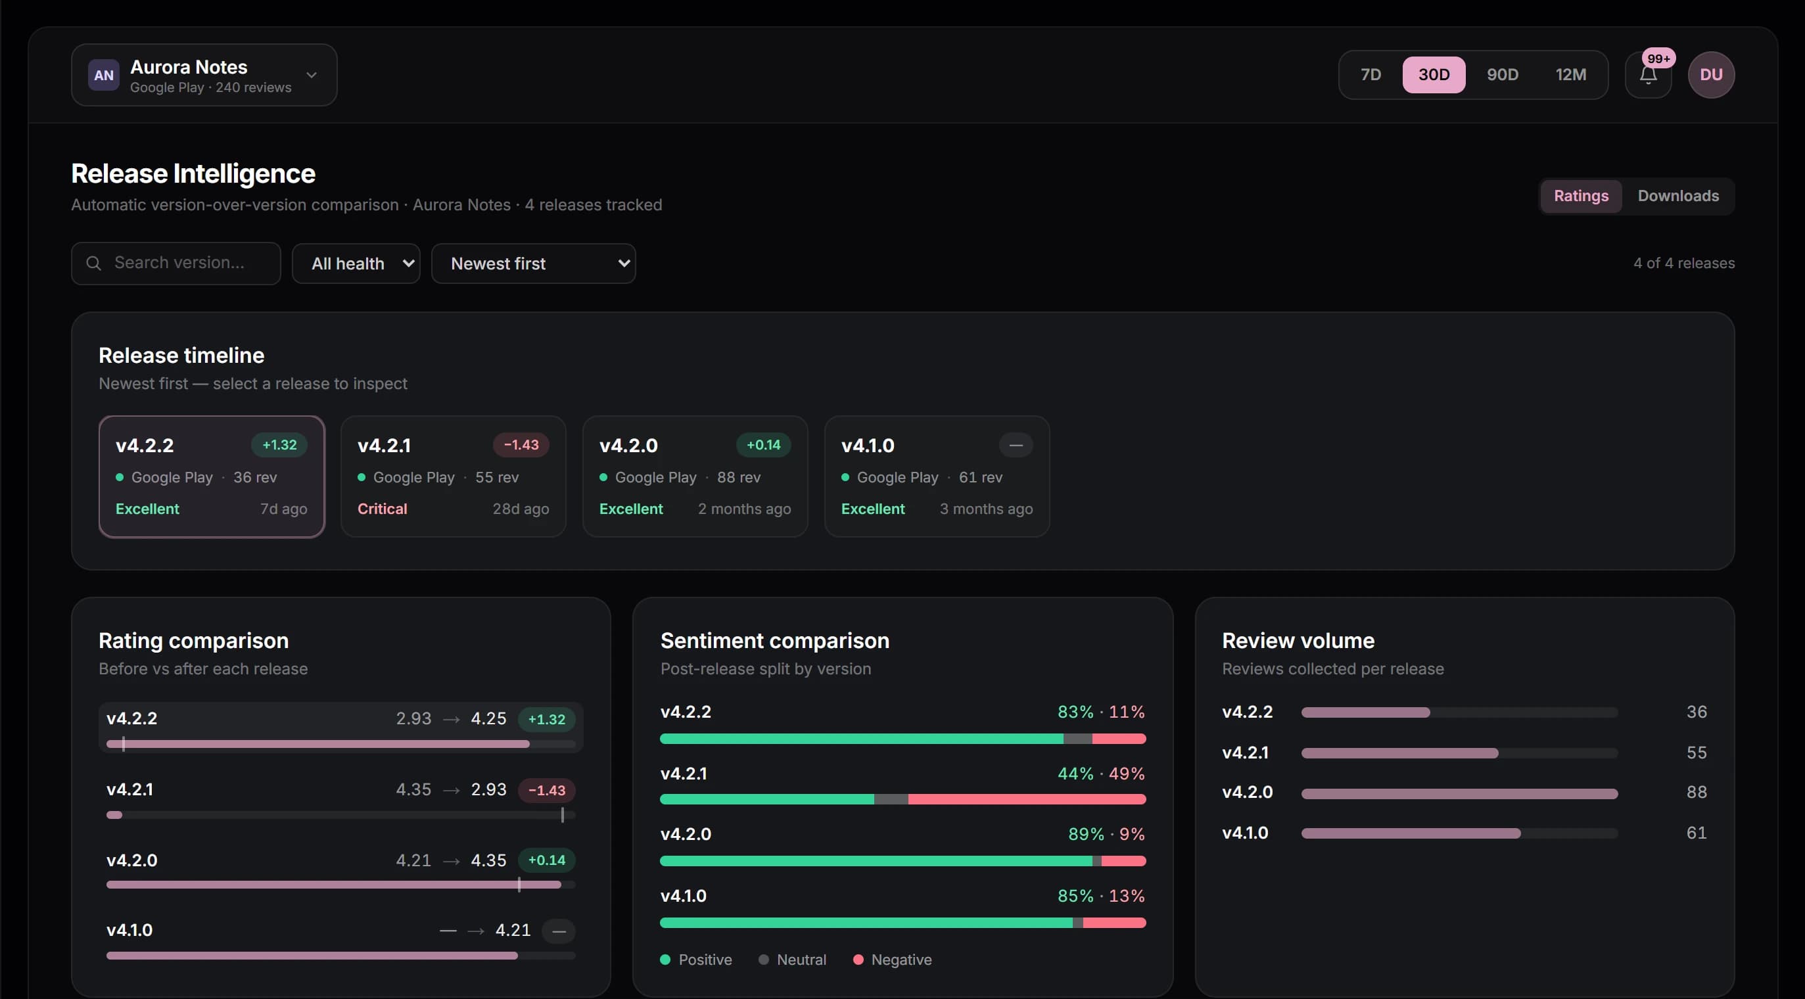Screen dimensions: 1805x999
Task: Click the '83% · 11%' sentiment value
Action: (x=1101, y=712)
